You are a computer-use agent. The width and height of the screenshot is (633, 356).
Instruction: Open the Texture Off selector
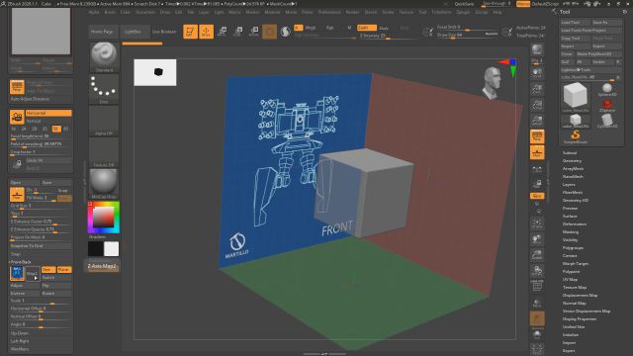point(104,152)
